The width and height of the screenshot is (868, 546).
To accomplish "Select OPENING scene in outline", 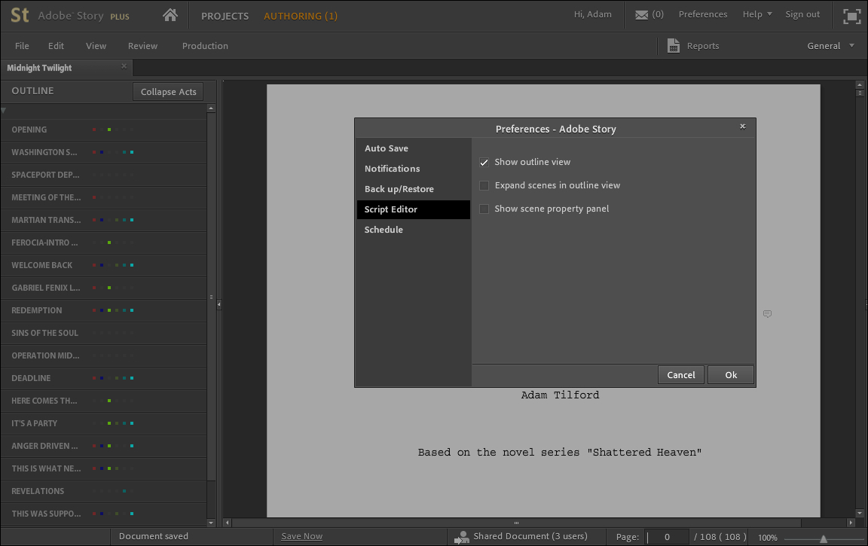I will coord(103,130).
